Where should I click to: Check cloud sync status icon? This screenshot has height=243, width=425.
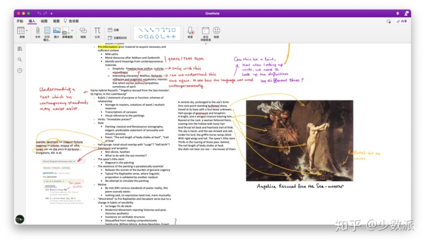coord(388,21)
